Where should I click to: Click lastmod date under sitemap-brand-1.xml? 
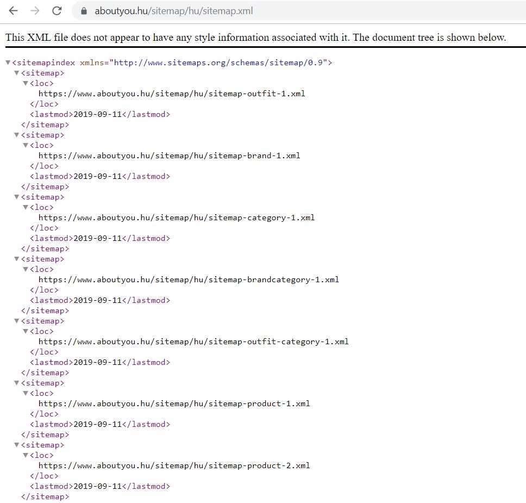[98, 176]
